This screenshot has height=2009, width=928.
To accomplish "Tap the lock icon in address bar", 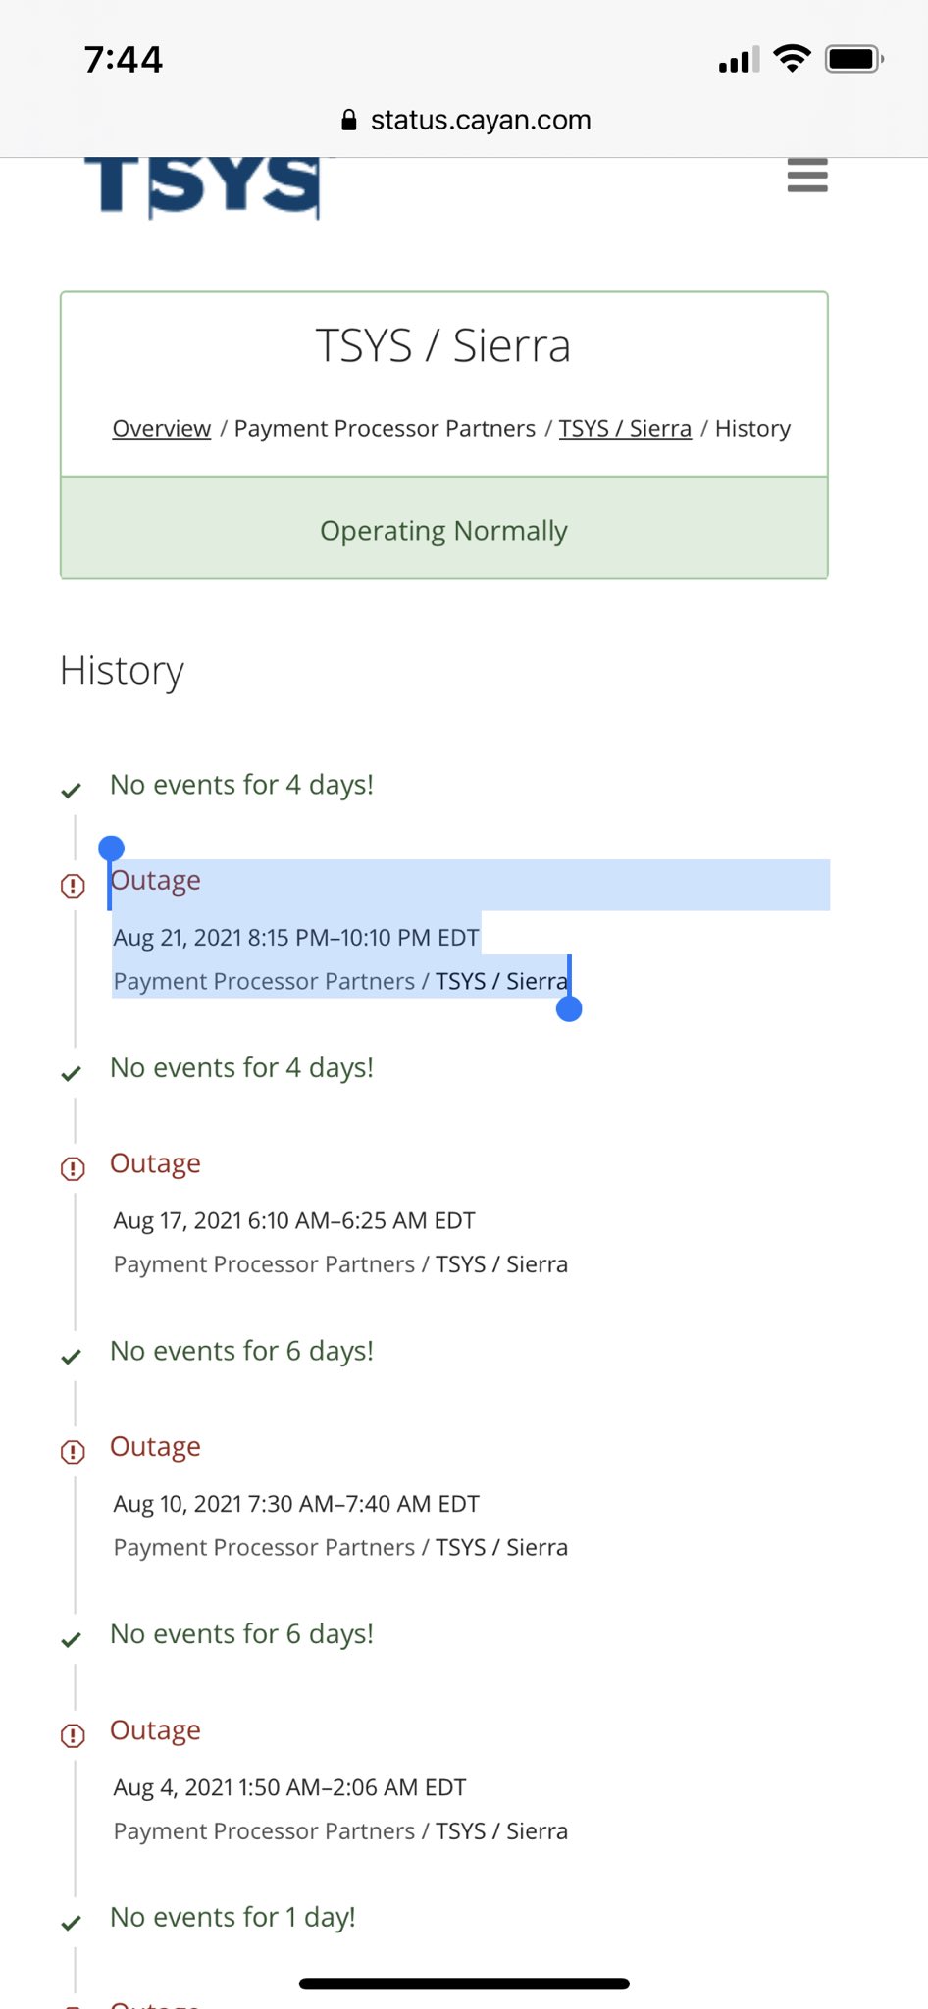I will coord(348,120).
